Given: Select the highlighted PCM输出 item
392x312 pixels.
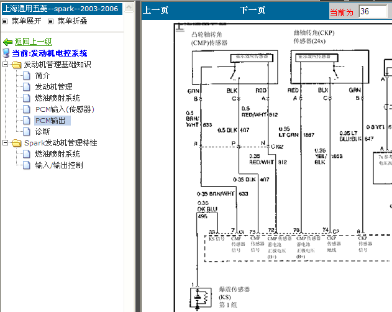Looking at the screenshot, I should (x=52, y=121).
